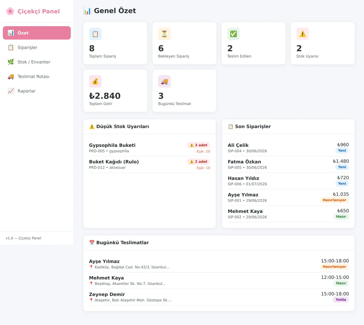
Task: Click the cherry blossom logo icon
Action: (10, 11)
